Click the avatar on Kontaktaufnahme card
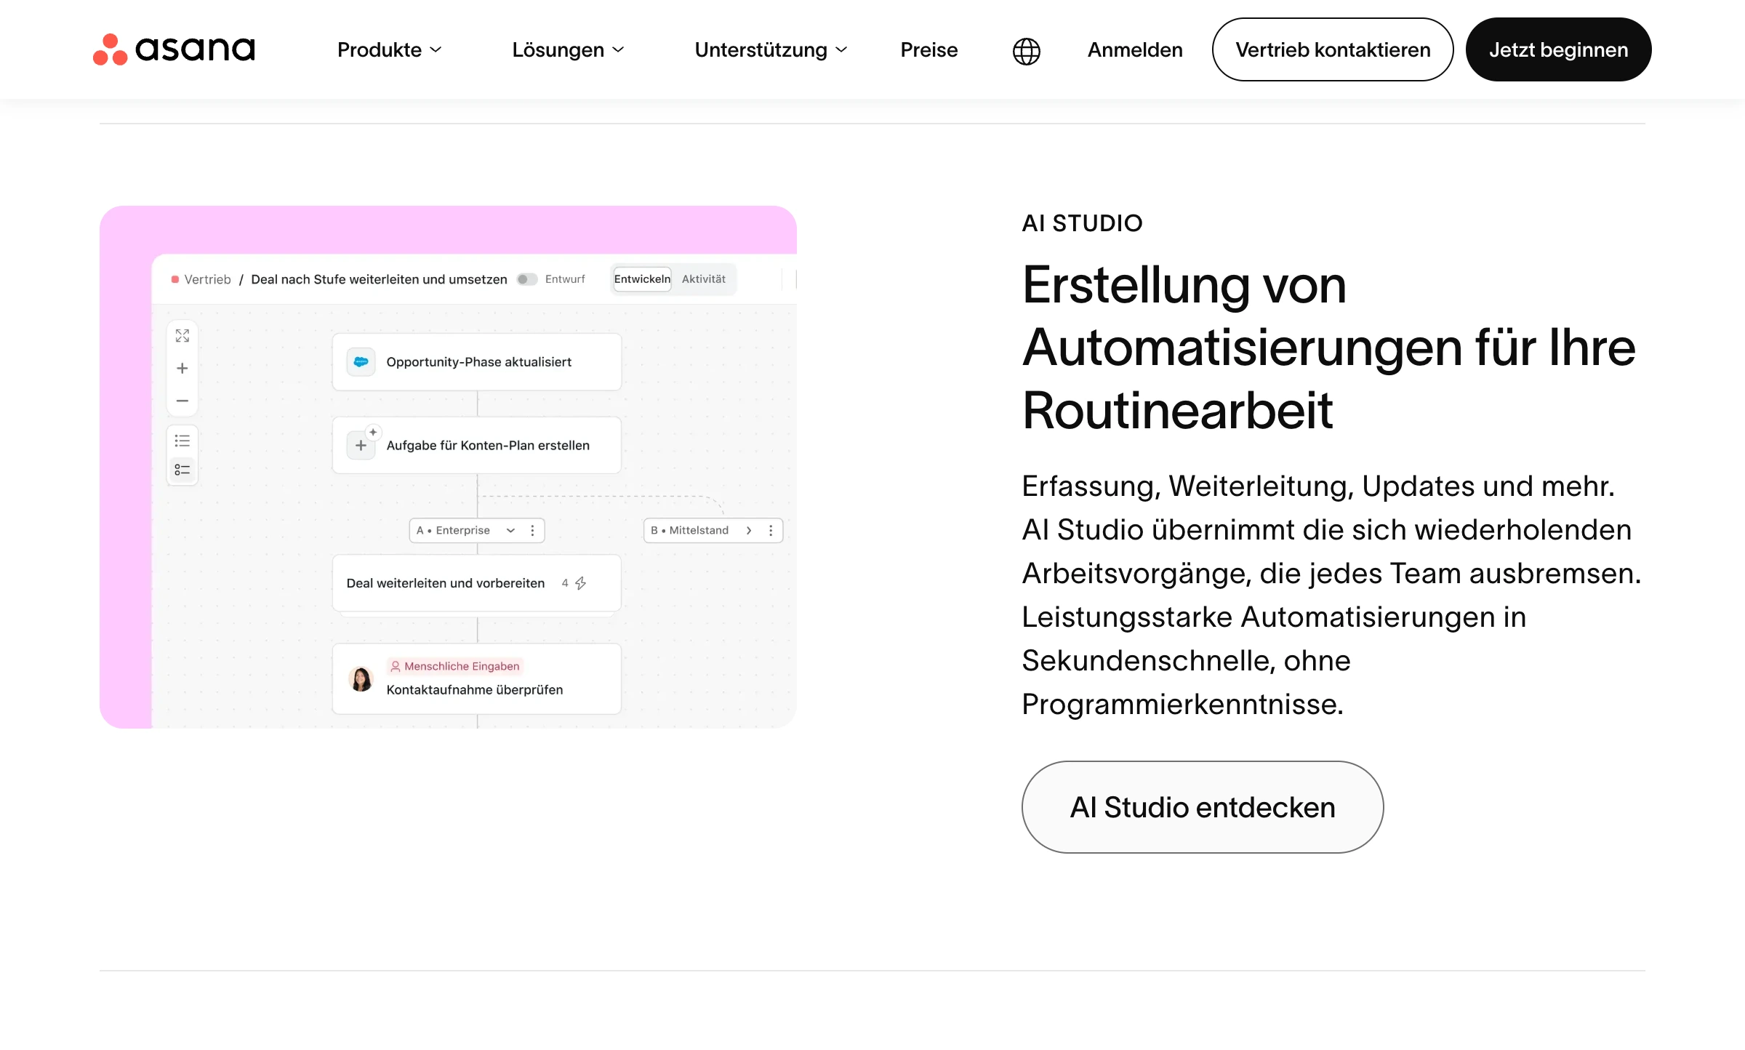The image size is (1745, 1050). coord(361,678)
